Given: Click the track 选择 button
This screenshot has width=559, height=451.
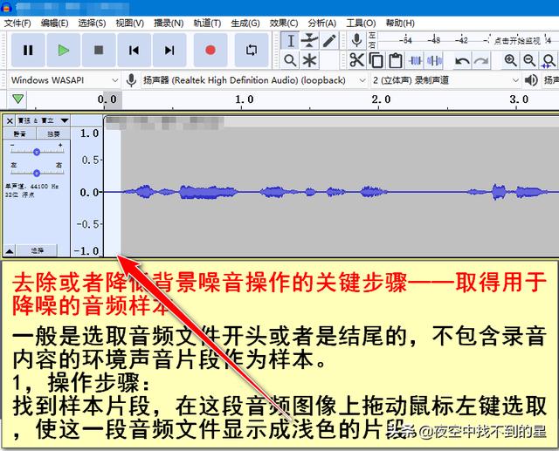Looking at the screenshot, I should 37,250.
